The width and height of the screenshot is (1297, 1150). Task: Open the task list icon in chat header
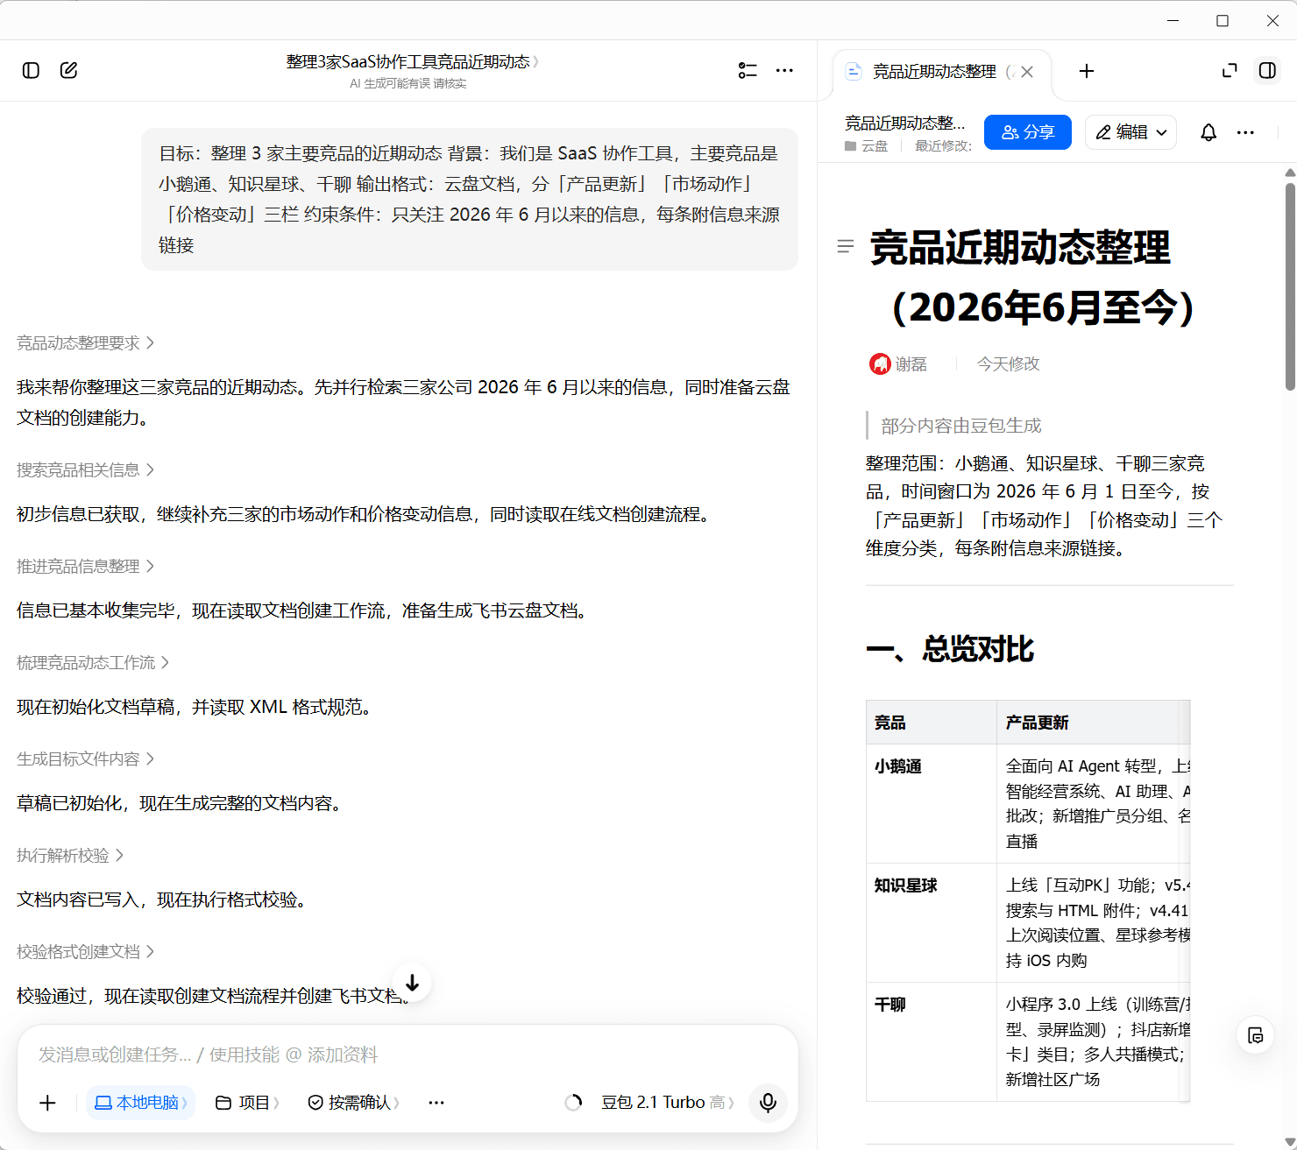tap(748, 70)
